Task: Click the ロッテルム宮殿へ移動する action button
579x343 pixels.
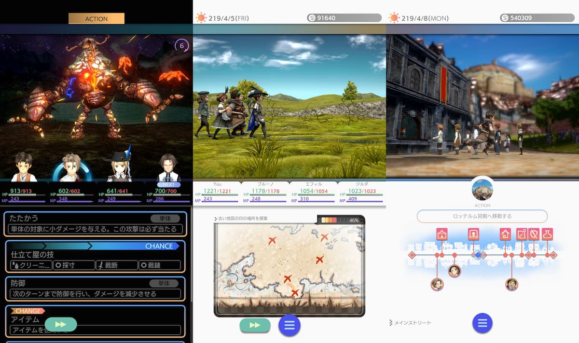Action: pos(482,216)
